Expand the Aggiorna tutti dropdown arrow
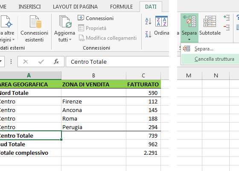This screenshot has width=239, height=171. (70, 40)
